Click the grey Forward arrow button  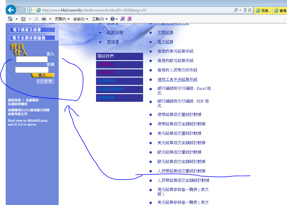pyautogui.click(x=21, y=10)
